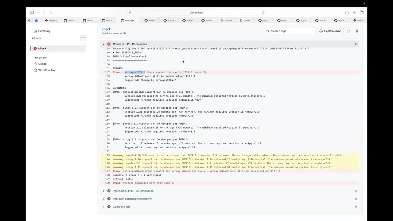Select the first pinned blue diamond tab
Screen dimensions: 393x221
tap(29, 21)
